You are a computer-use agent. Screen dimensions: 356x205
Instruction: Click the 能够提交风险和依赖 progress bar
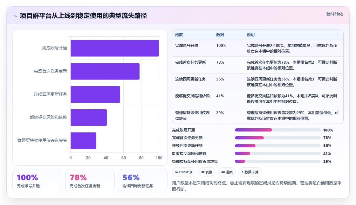pos(278,153)
